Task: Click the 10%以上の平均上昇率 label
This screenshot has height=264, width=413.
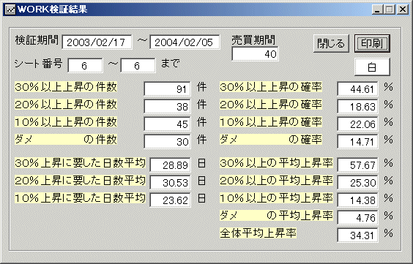Action: tap(277, 198)
